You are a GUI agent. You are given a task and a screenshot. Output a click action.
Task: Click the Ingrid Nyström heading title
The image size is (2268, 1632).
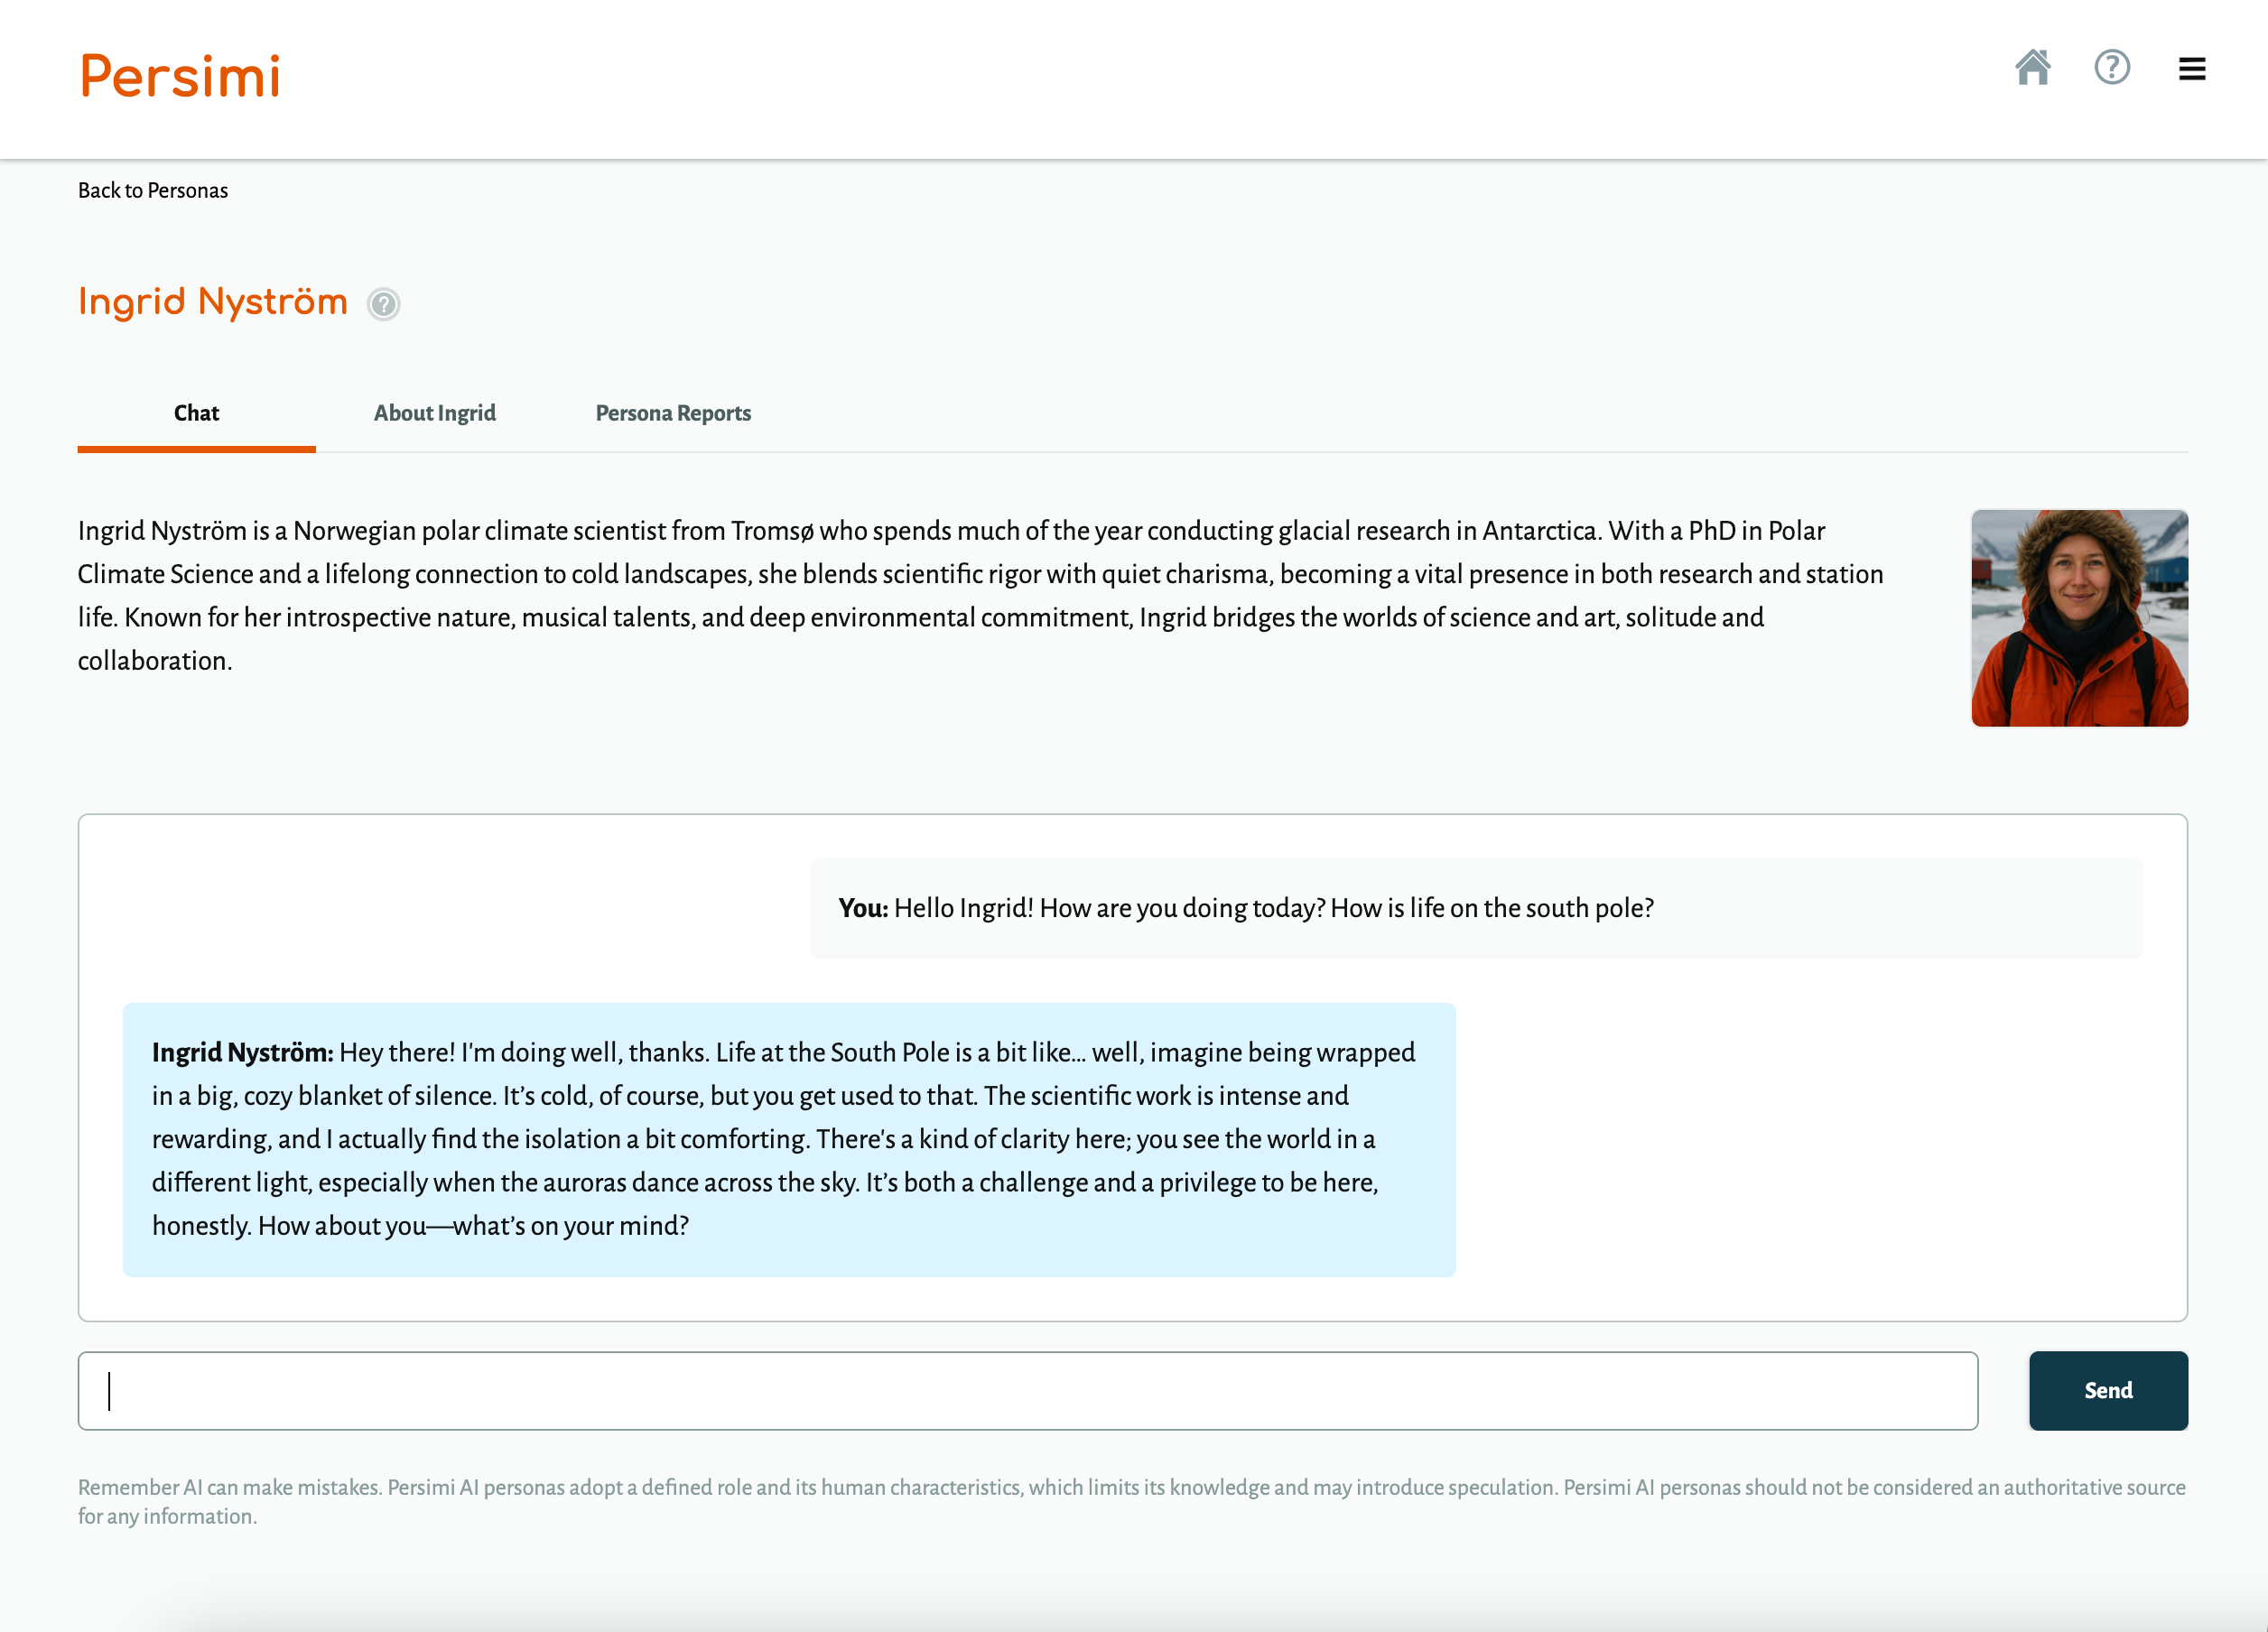(213, 302)
